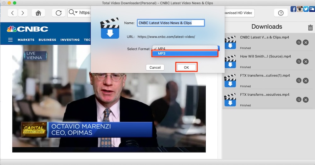
Task: Clear all downloads with the trash icon
Action: (x=310, y=27)
